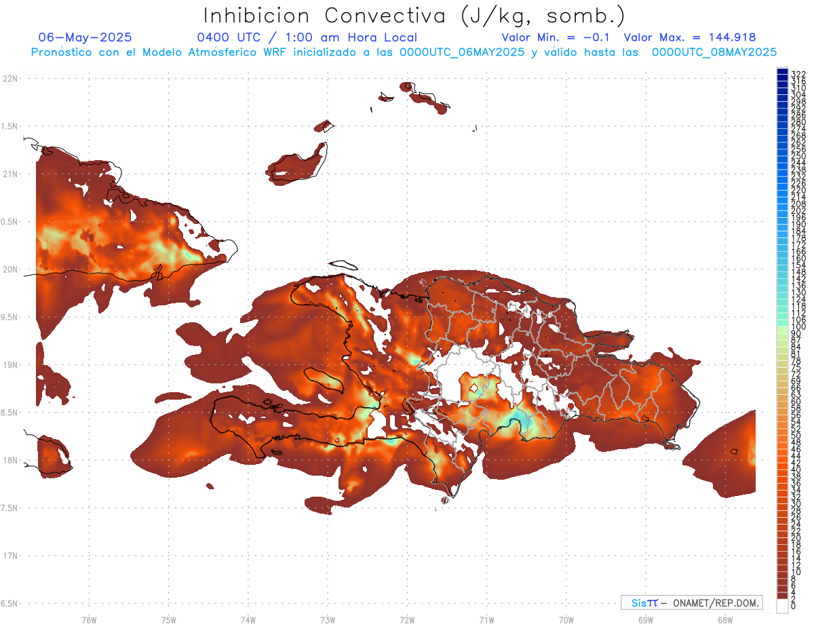
Task: Click the white swatch labeled 0 on the color scale
Action: tap(782, 605)
